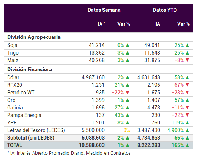Click the IA footnote superscript in weekly header
Viewport: 197px width, 160px height.
point(104,23)
